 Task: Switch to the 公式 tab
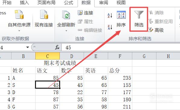coord(69,2)
